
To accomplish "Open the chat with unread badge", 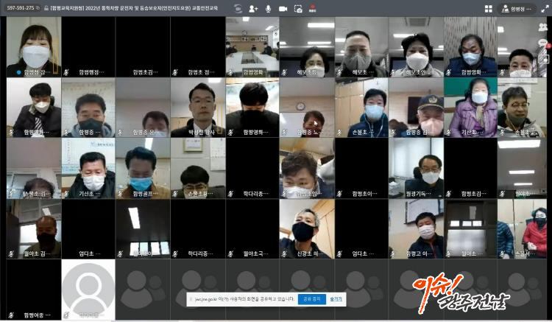I will click(543, 43).
